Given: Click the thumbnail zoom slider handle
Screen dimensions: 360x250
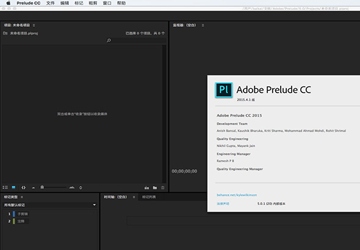Looking at the screenshot, I should click(x=42, y=187).
